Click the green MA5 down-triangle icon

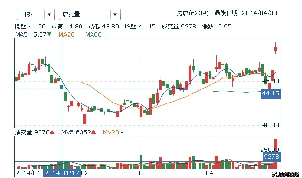50,34
